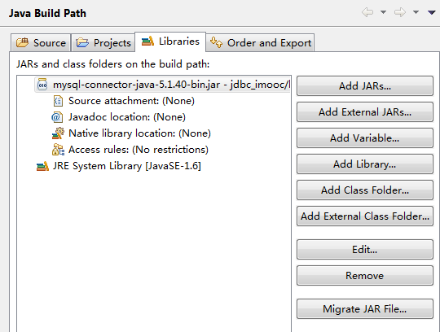Click the Add External JARs... button
The width and height of the screenshot is (440, 332).
tap(365, 112)
